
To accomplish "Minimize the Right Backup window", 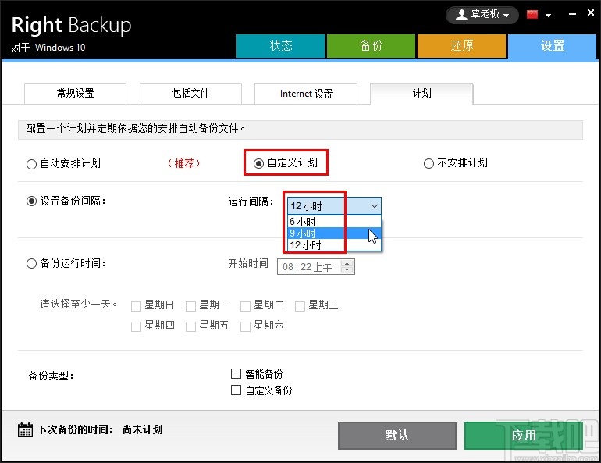I will [572, 14].
